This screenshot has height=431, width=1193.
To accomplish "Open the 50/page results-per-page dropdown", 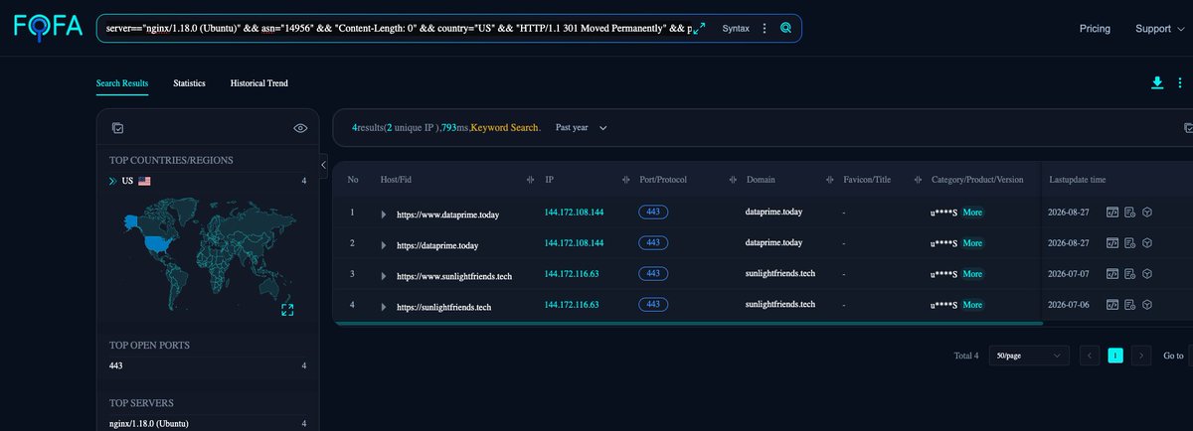I will tap(1029, 355).
